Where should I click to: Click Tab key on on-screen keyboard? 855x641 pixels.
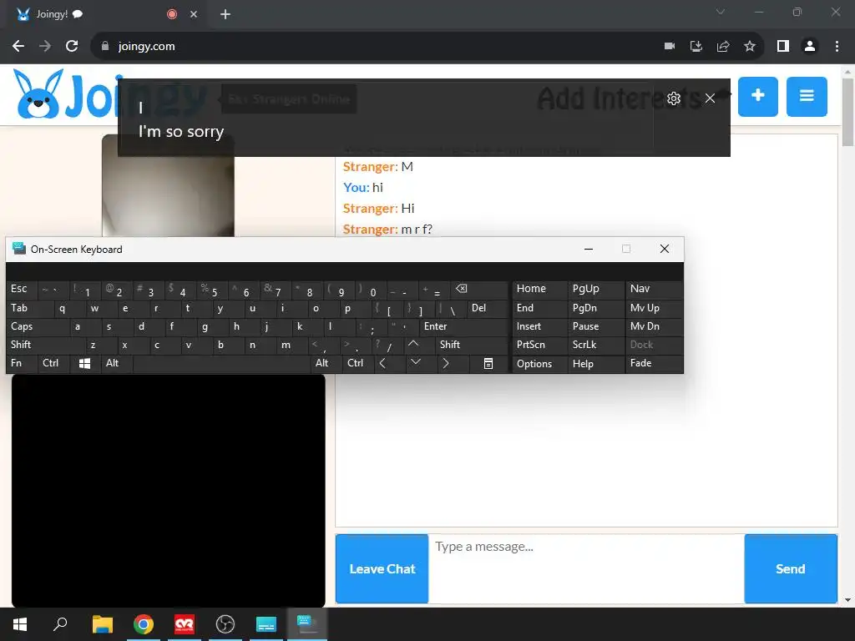point(30,308)
